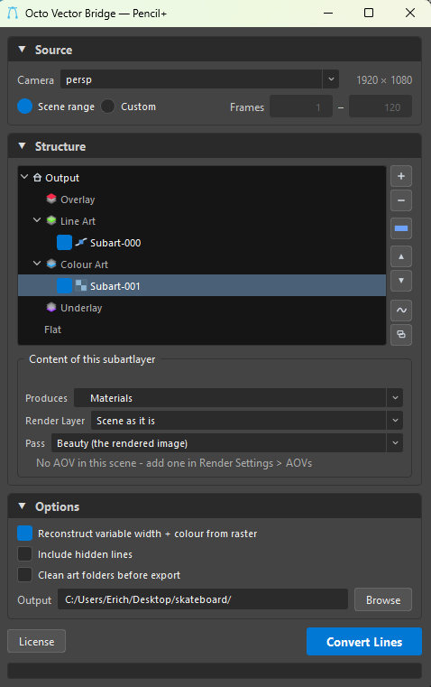Open the Render Layer dropdown
Viewport: 431px width, 687px height.
click(x=247, y=421)
